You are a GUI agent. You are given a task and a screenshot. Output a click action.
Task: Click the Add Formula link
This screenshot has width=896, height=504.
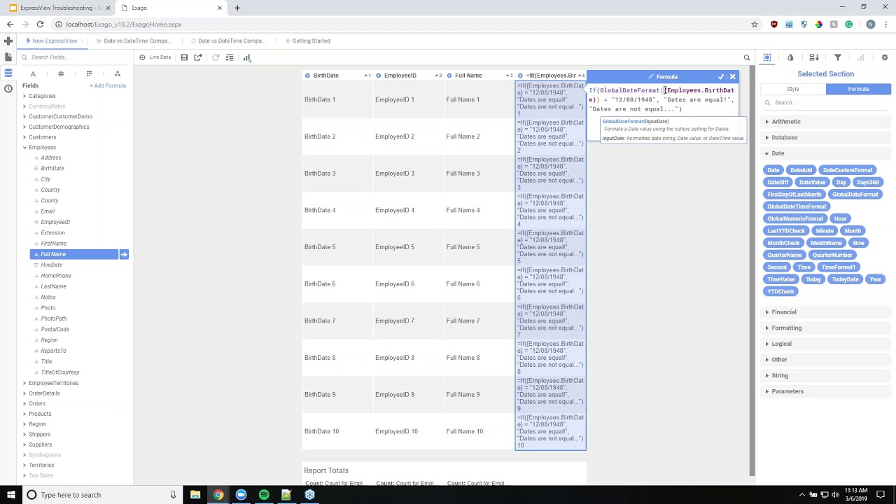(108, 85)
